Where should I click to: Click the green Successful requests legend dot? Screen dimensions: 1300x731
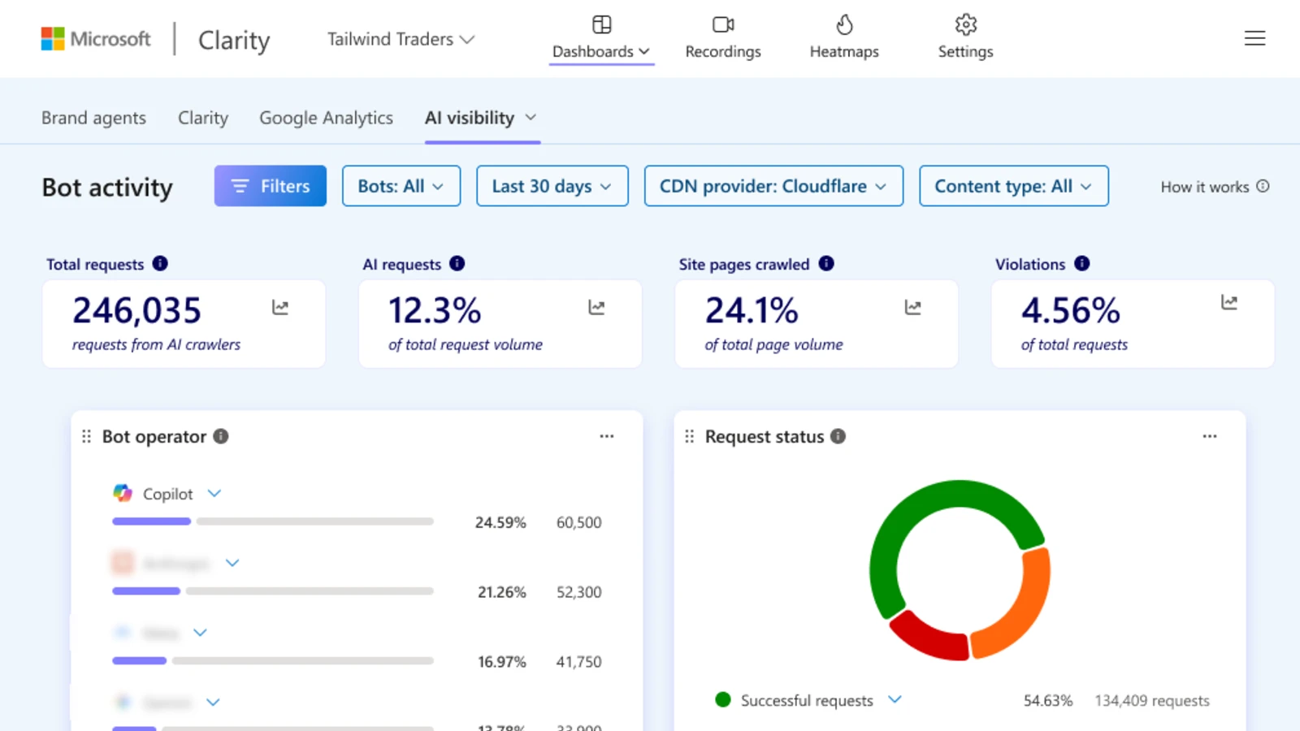point(723,699)
